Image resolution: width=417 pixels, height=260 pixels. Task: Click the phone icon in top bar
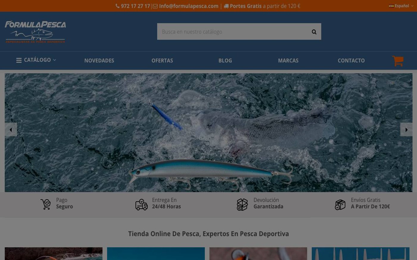coord(118,6)
